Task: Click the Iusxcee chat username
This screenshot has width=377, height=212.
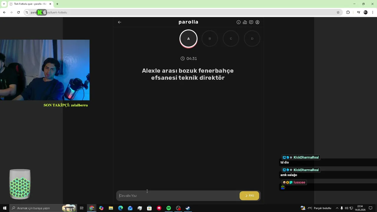Action: click(299, 183)
